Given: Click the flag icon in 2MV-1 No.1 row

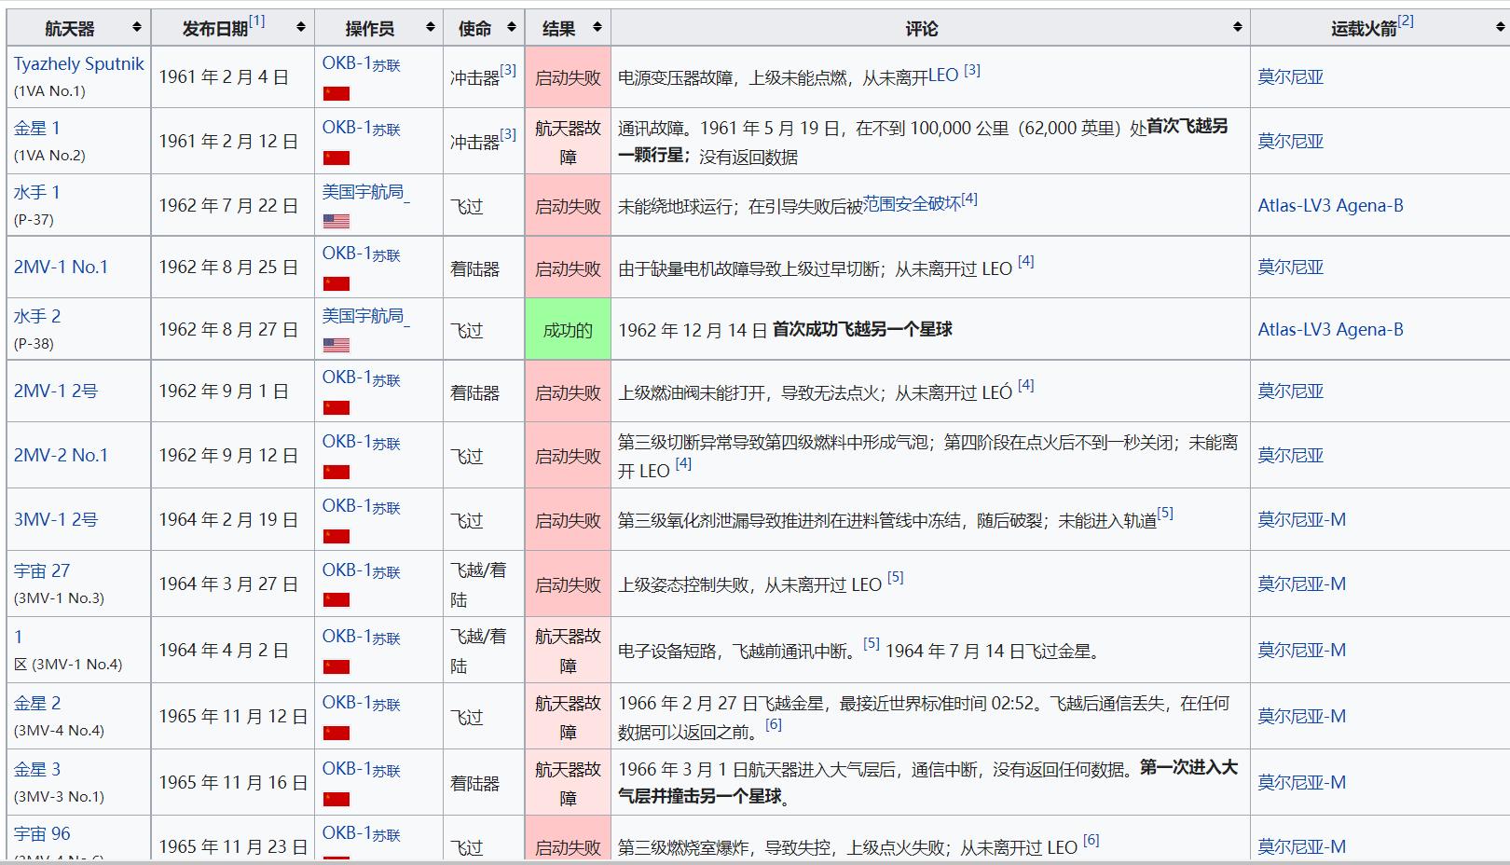Looking at the screenshot, I should [x=336, y=283].
